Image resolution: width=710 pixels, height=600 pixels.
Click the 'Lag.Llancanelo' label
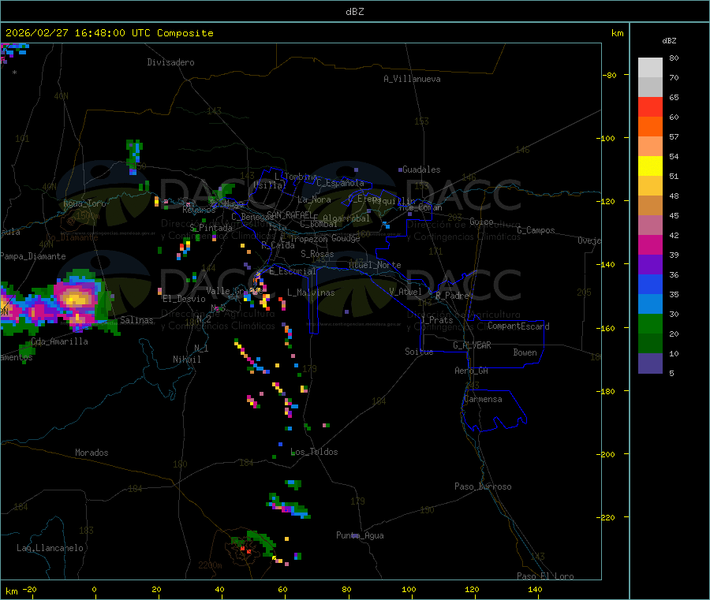click(50, 549)
